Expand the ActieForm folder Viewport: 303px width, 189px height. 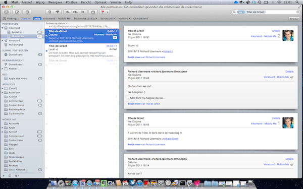(x=3, y=93)
